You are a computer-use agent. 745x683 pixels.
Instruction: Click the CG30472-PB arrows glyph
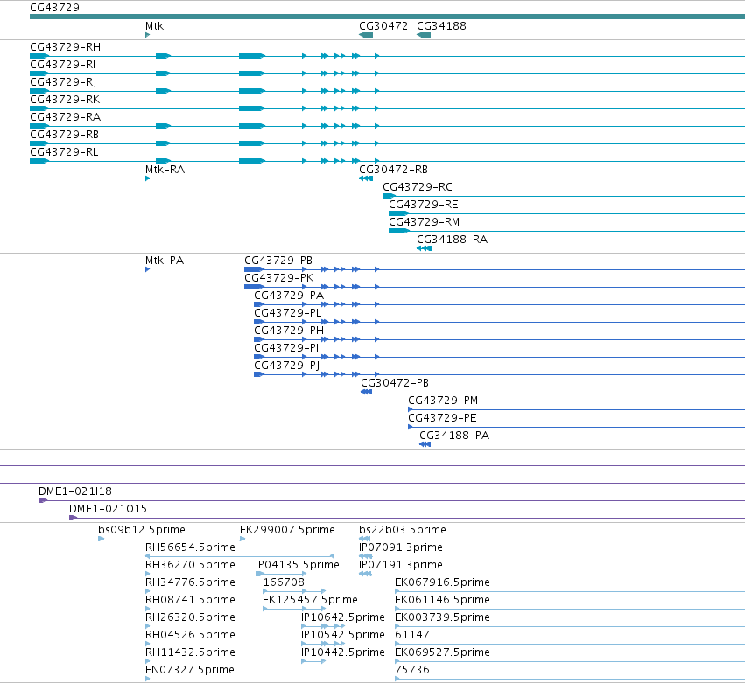pyautogui.click(x=366, y=392)
